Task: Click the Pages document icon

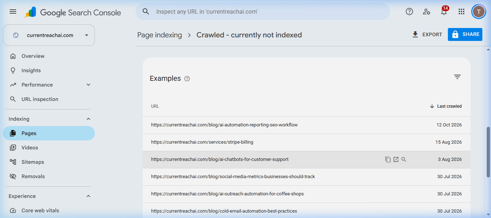Action: (13, 133)
